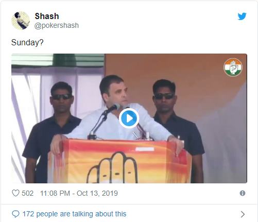This screenshot has height=222, width=258.
Task: View 172 people are talking about this
Action: point(74,214)
